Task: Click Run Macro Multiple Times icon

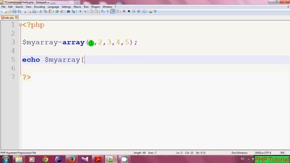Action: point(139,11)
